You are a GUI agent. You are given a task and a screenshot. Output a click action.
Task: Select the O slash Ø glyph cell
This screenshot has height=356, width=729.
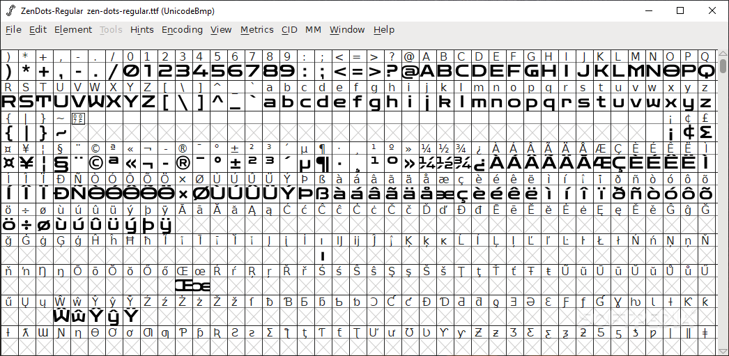click(200, 194)
